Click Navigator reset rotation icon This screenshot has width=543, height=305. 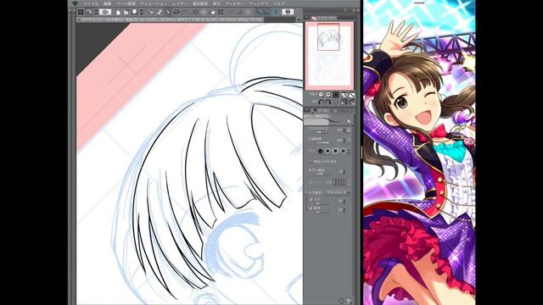coord(336,102)
